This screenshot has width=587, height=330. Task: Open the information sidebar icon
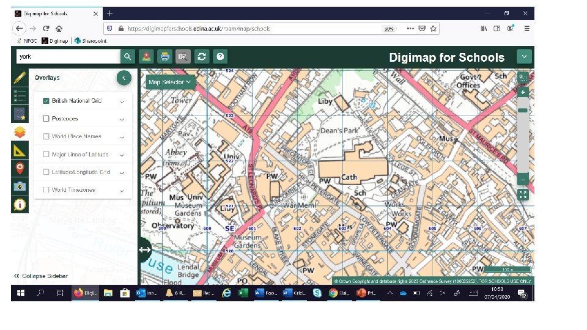[x=20, y=205]
